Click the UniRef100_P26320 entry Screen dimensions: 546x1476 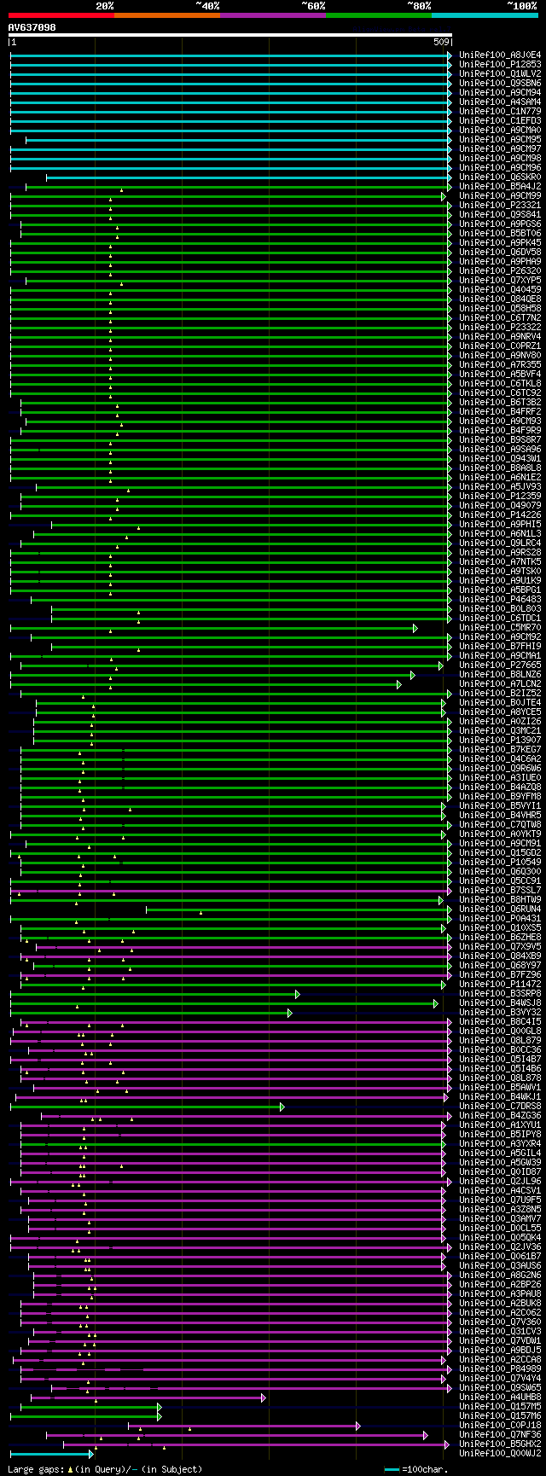500,271
